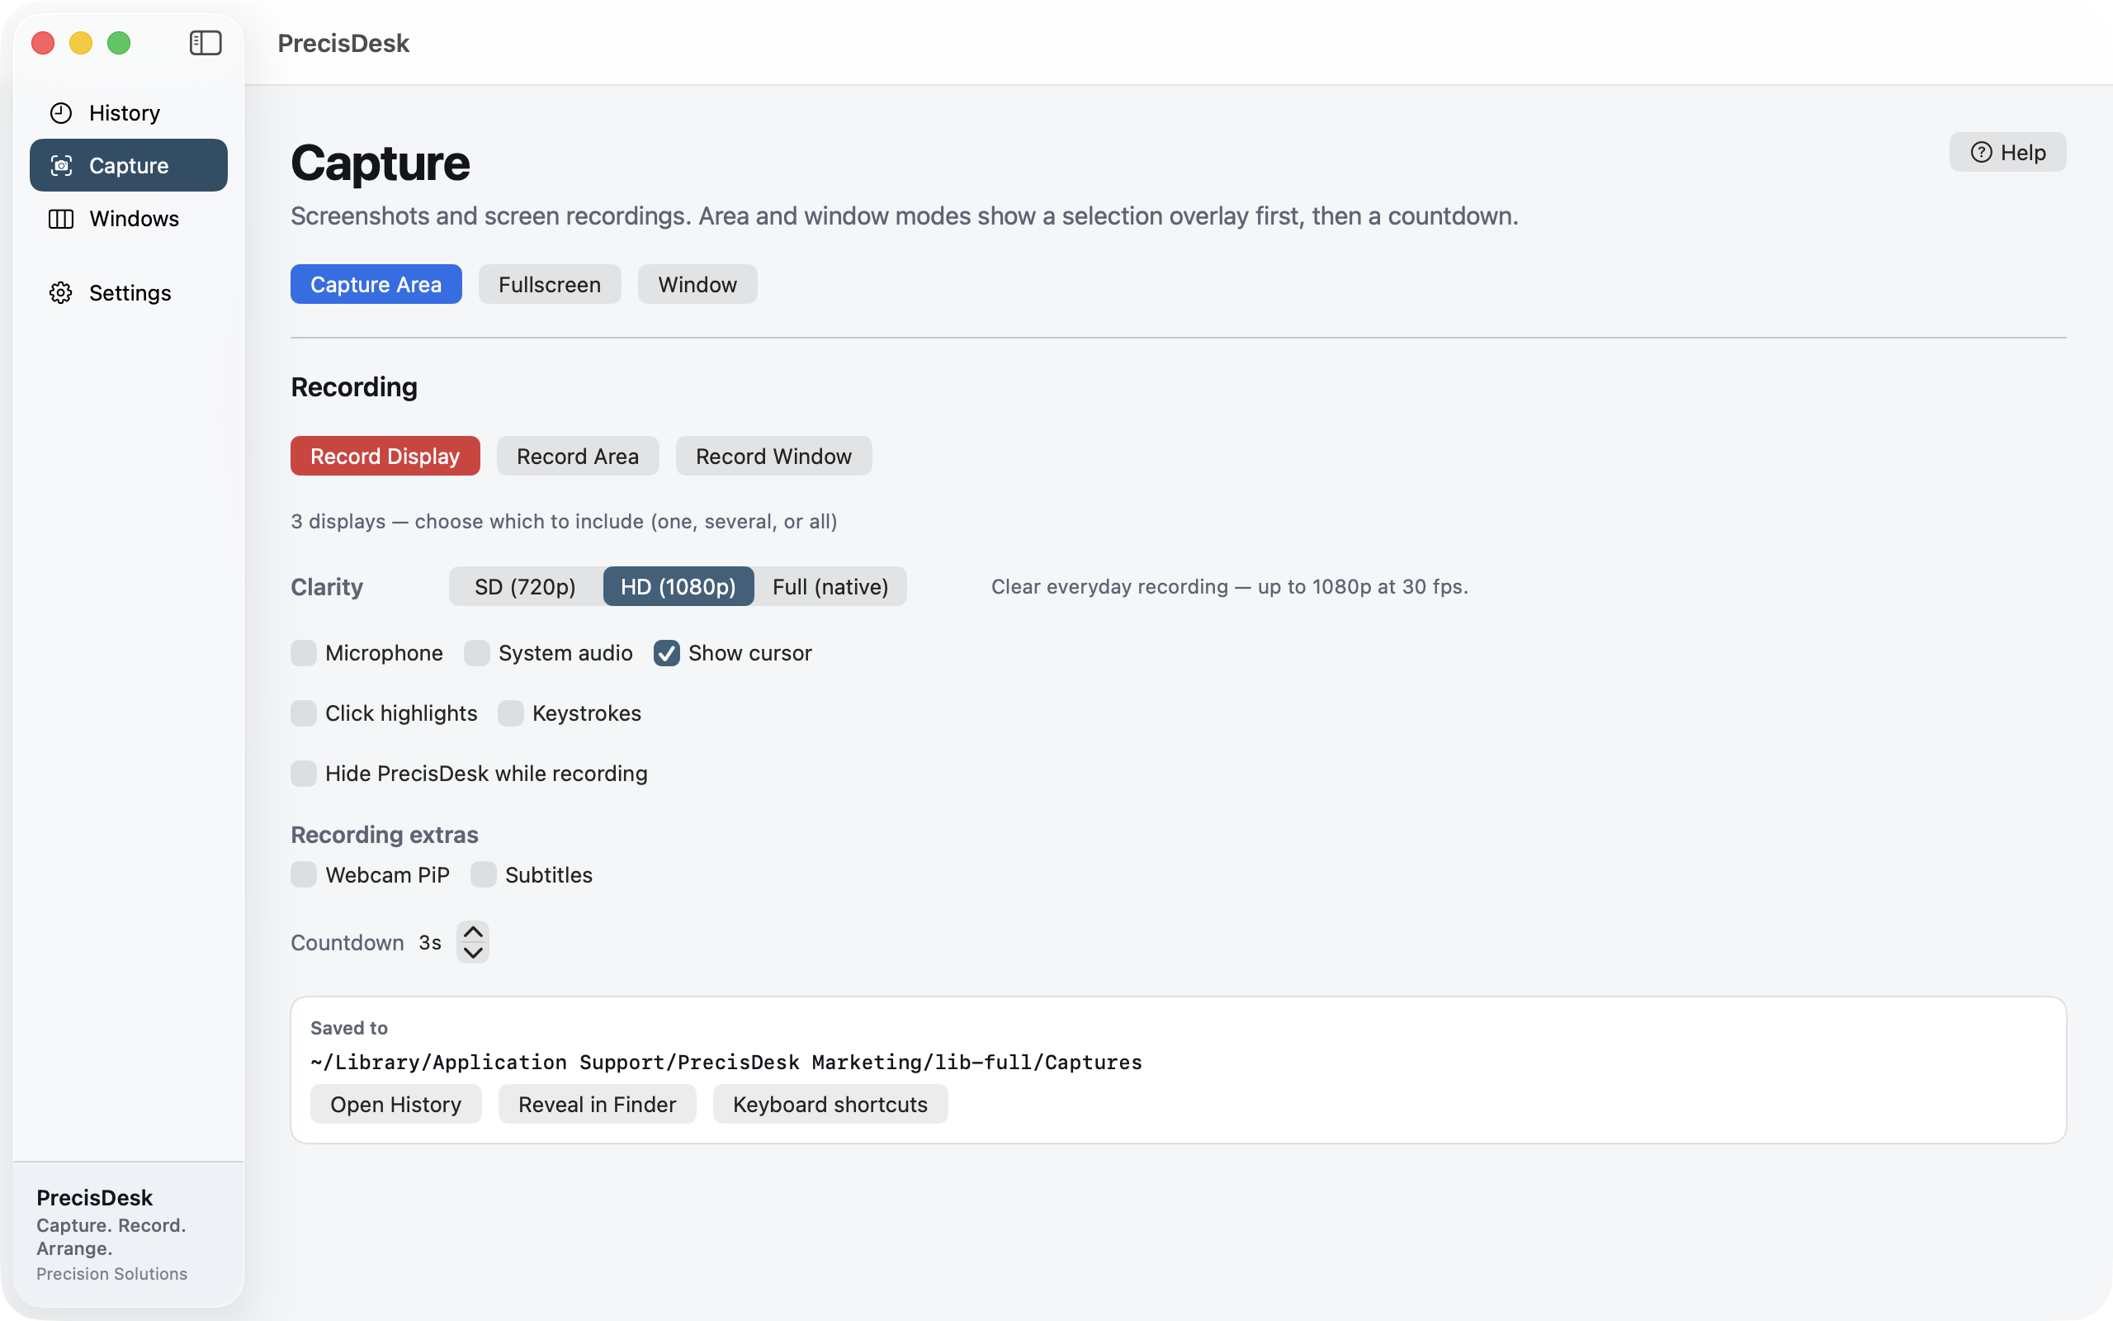Select the Capture sidebar item
2113x1321 pixels.
point(129,165)
